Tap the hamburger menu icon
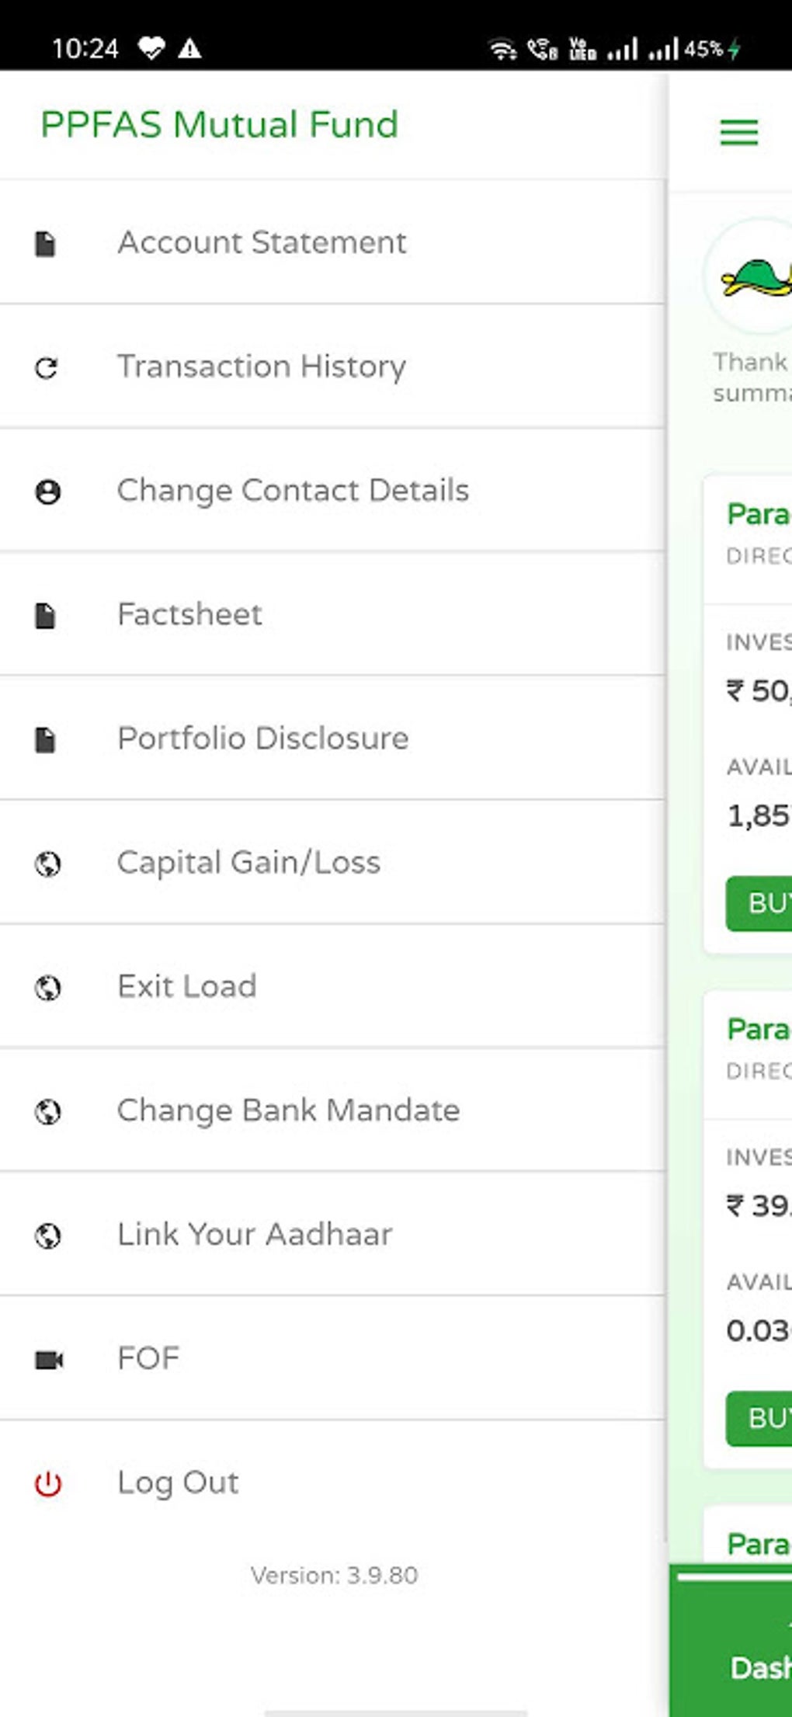 tap(738, 132)
